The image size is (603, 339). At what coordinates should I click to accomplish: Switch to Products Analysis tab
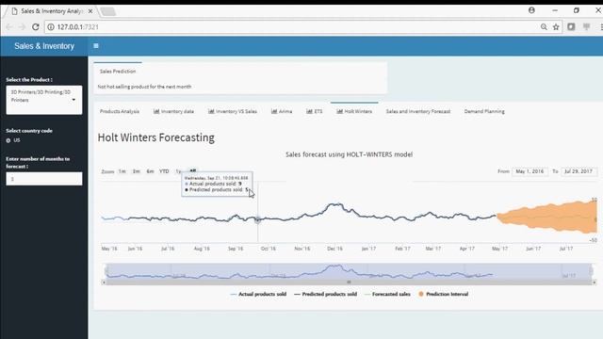tap(120, 111)
